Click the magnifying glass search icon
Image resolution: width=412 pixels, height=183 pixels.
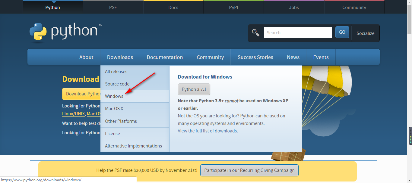tap(256, 33)
